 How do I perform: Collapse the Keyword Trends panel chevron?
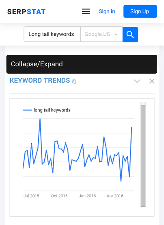[137, 81]
